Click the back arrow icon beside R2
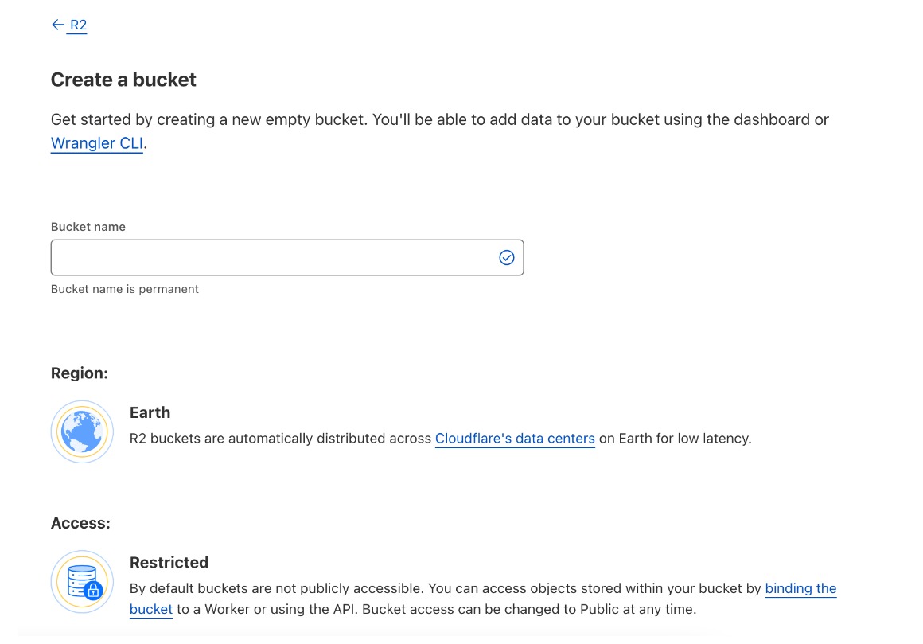 [x=57, y=25]
